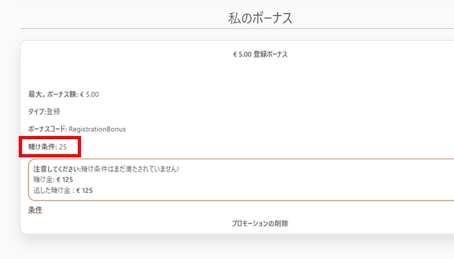Click the タイプ label

[36, 111]
